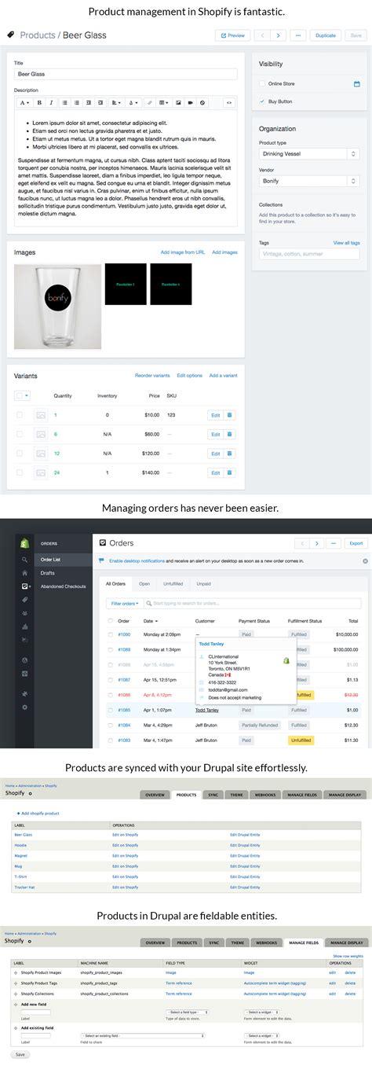Click the calendar icon next to Online Store

(356, 83)
